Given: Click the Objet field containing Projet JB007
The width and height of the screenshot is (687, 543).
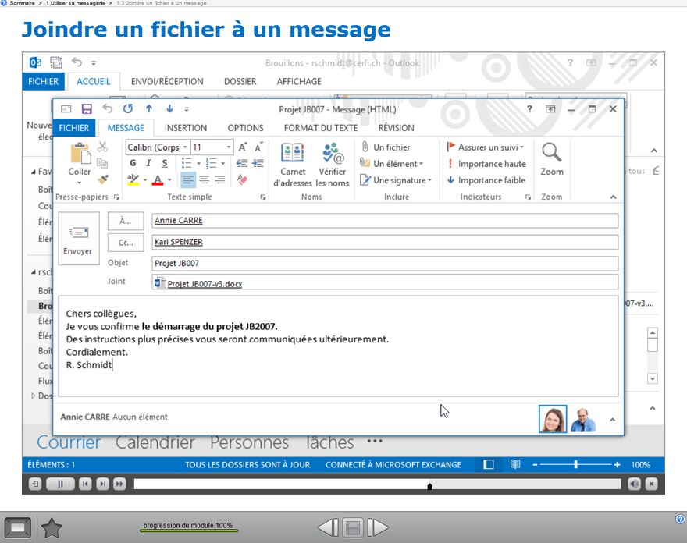Looking at the screenshot, I should point(384,264).
